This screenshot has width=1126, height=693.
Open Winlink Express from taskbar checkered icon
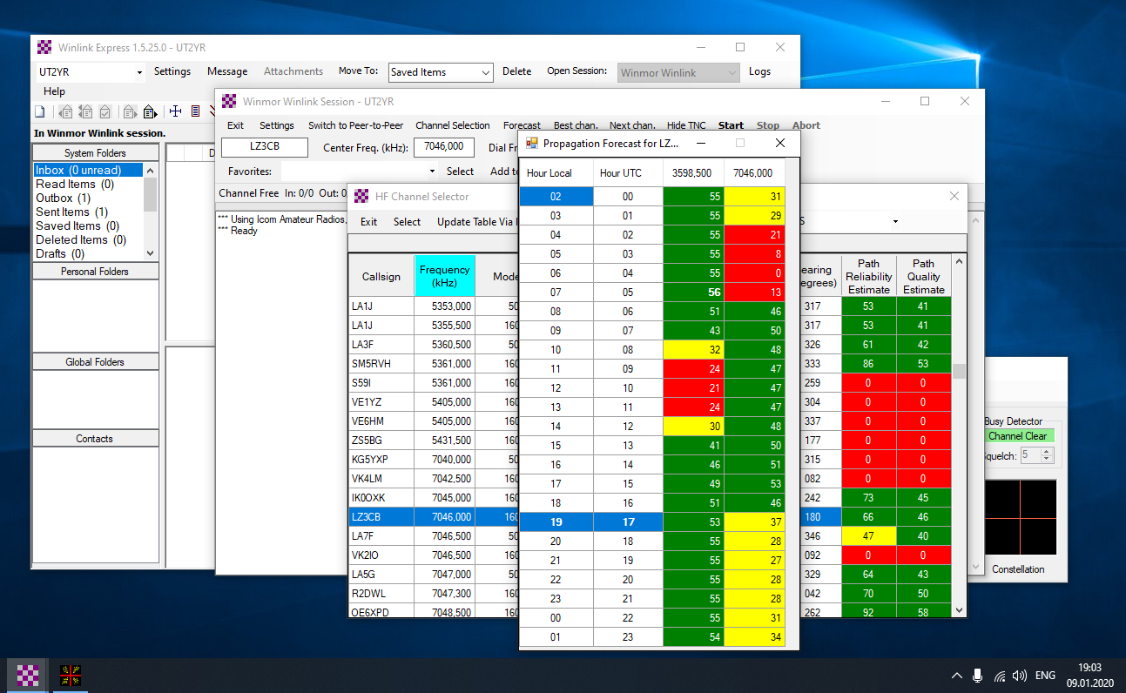pos(29,675)
